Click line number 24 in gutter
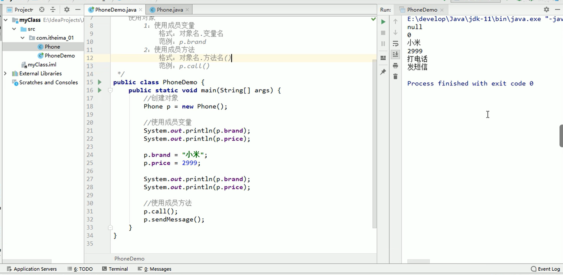The height and width of the screenshot is (275, 563). pyautogui.click(x=90, y=155)
